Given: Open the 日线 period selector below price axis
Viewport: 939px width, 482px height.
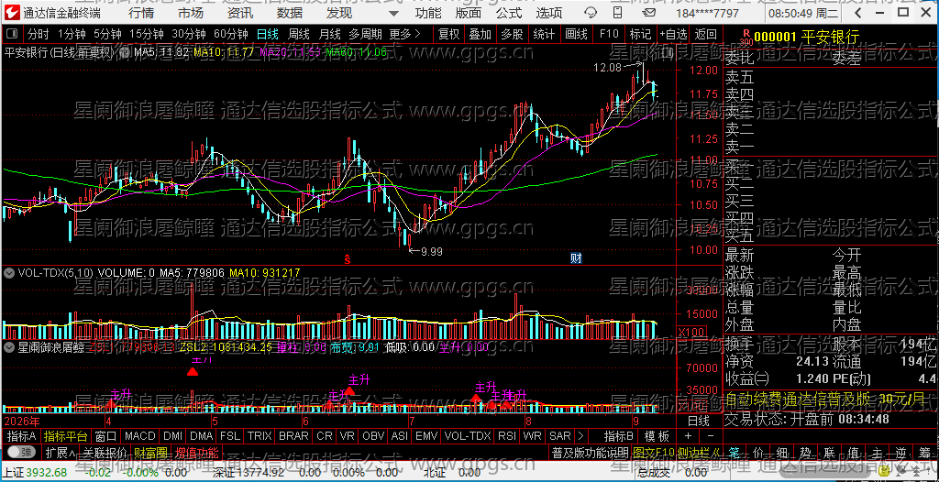Looking at the screenshot, I should (x=698, y=421).
